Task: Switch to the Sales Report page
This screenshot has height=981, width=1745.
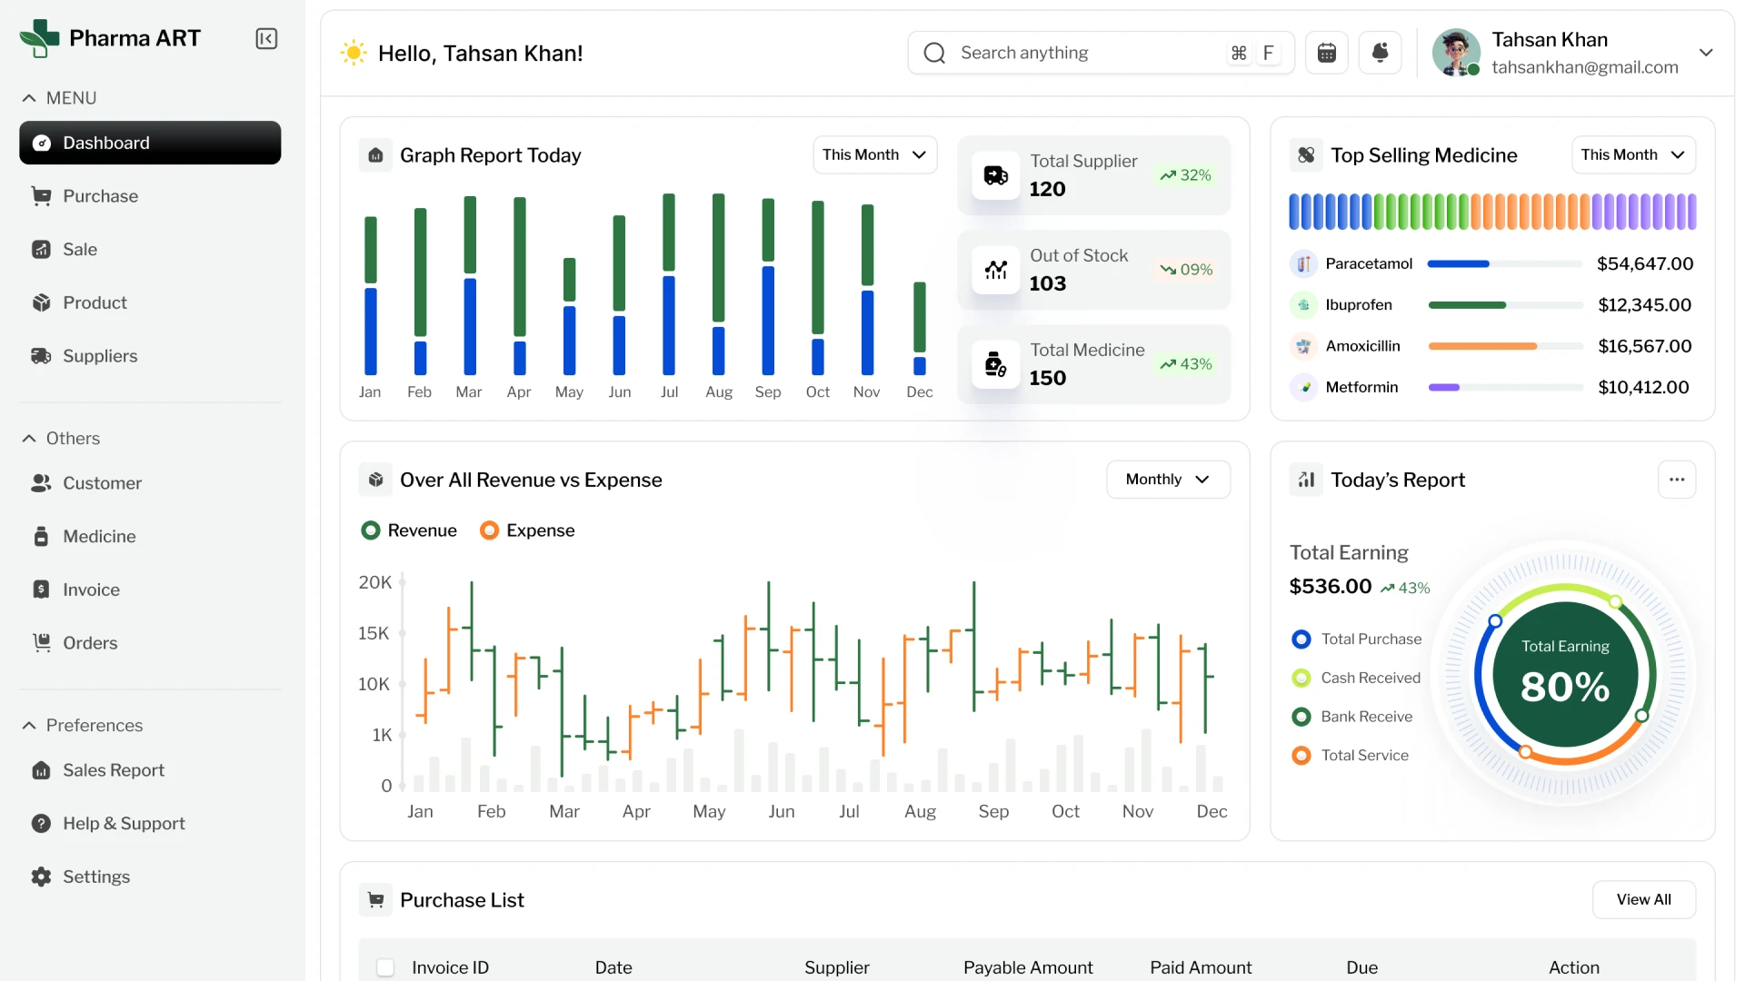Action: point(114,769)
